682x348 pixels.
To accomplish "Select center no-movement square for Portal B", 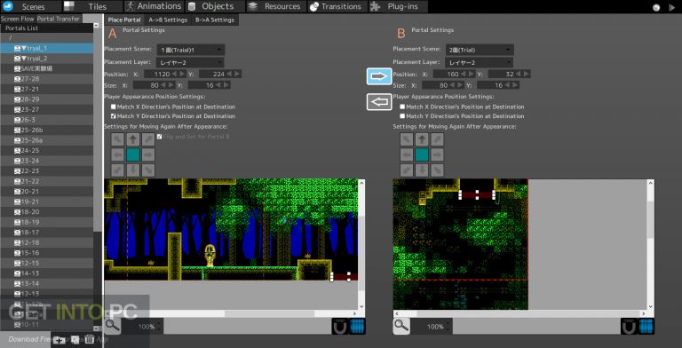I will tap(422, 154).
